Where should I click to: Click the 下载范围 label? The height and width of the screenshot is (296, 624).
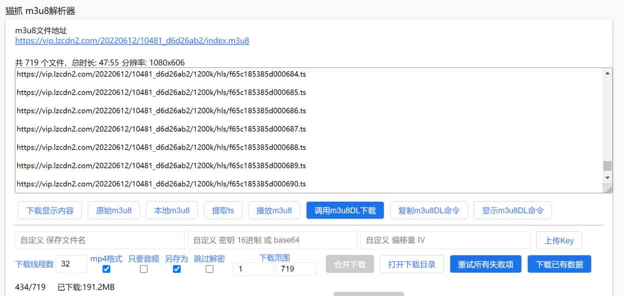[274, 258]
